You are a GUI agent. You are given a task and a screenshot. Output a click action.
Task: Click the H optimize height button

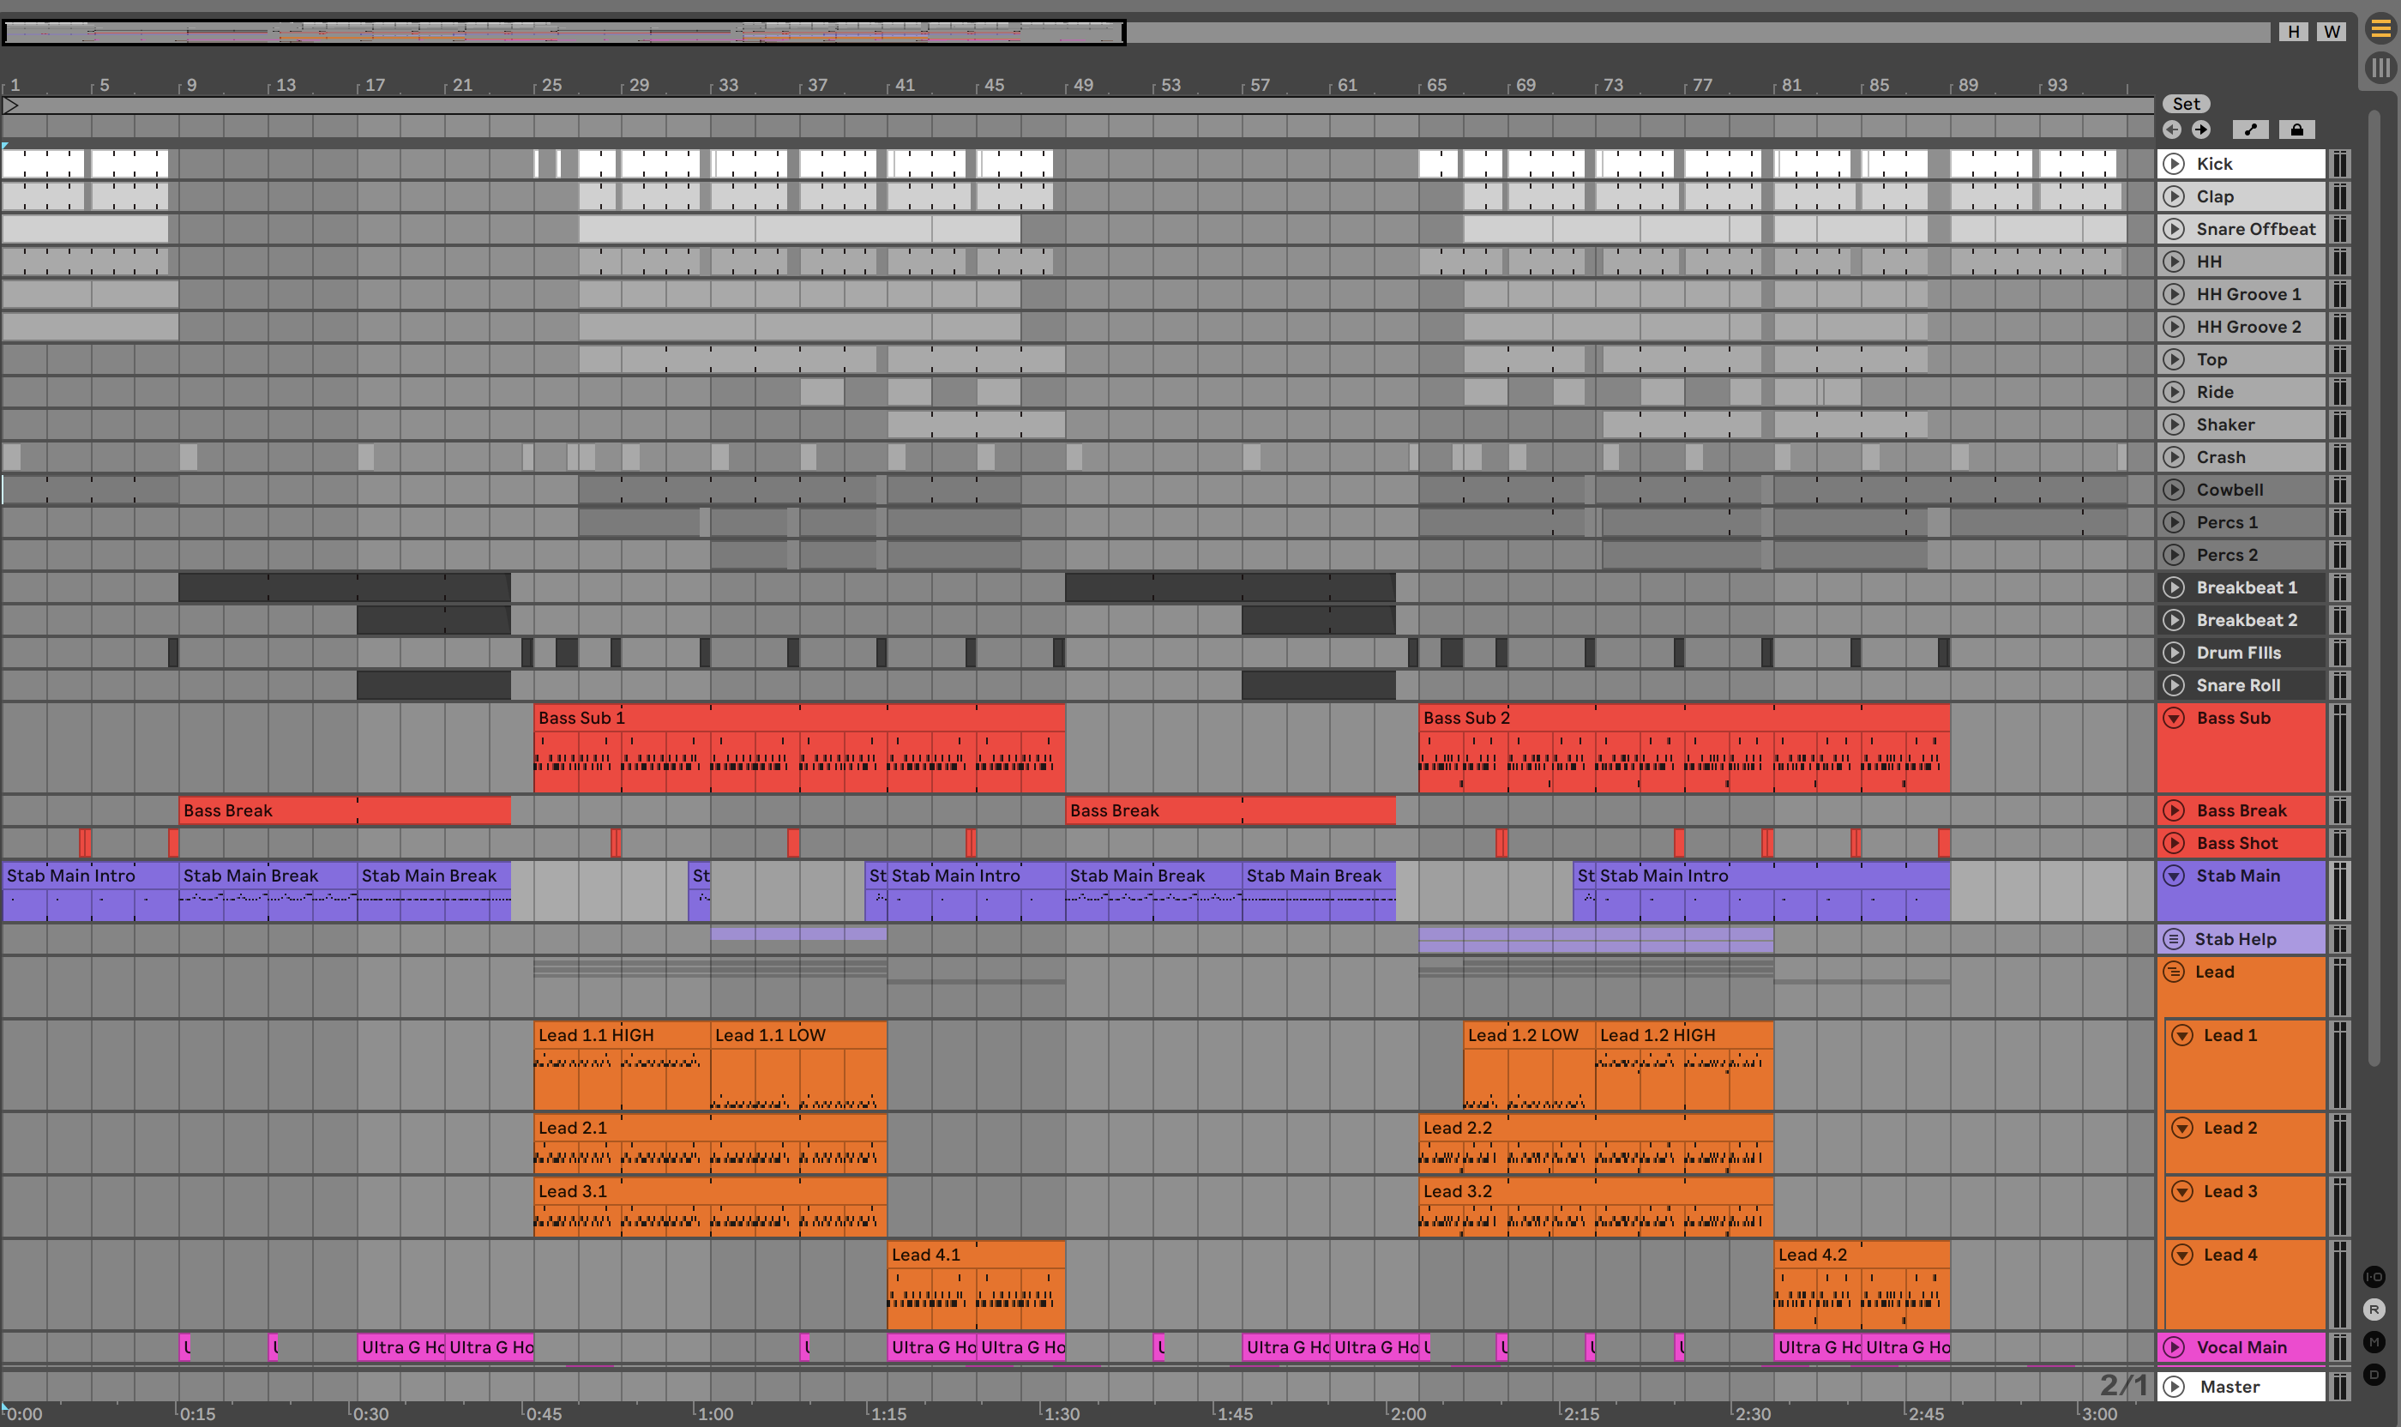[2293, 31]
